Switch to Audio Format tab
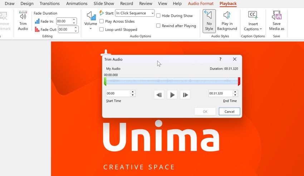 (x=201, y=4)
